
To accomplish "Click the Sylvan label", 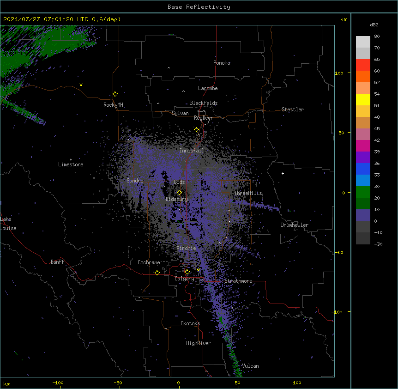I will click(x=180, y=113).
